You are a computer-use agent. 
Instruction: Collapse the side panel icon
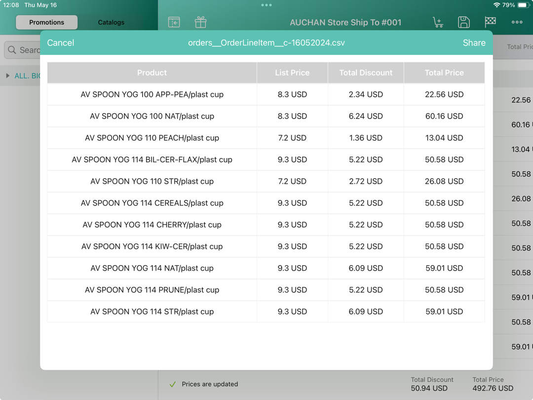coord(174,22)
